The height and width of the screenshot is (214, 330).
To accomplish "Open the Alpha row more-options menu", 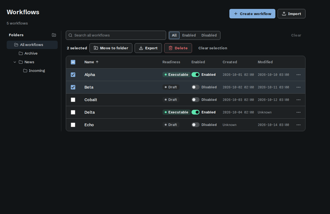I will (x=299, y=75).
